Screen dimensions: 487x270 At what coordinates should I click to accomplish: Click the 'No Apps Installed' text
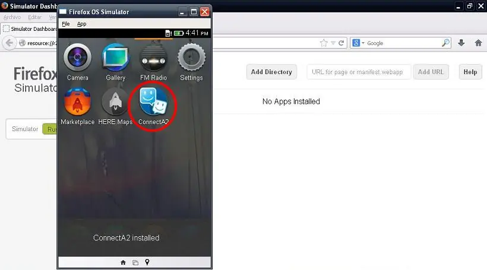291,101
